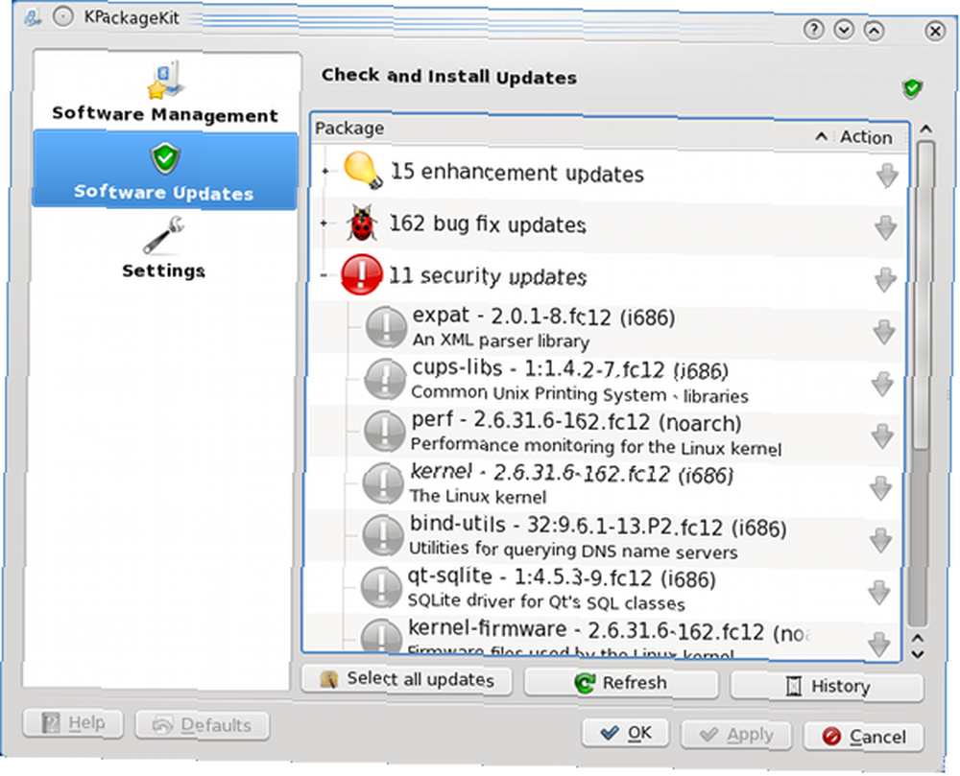The width and height of the screenshot is (960, 776).
Task: Restore Defaults button
Action: click(x=202, y=725)
